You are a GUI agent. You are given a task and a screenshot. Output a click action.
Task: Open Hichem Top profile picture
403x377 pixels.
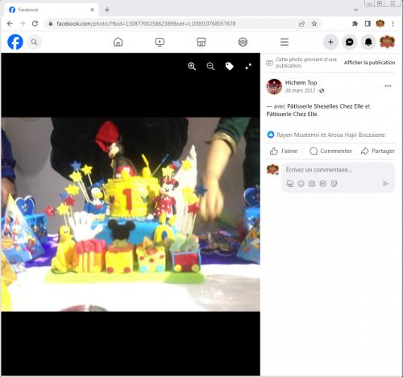[274, 86]
